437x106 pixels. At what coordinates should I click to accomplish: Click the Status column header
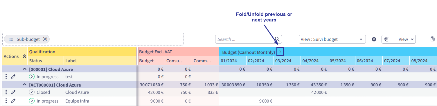tap(35, 61)
